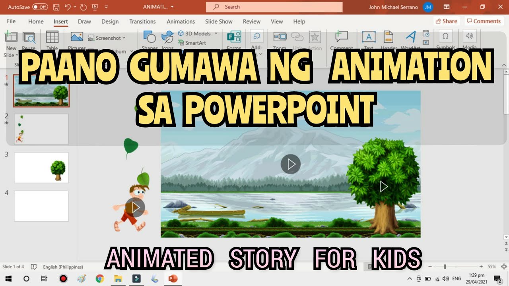Click the Link icon in ribbon
Image resolution: width=509 pixels, height=286 pixels.
(297, 37)
